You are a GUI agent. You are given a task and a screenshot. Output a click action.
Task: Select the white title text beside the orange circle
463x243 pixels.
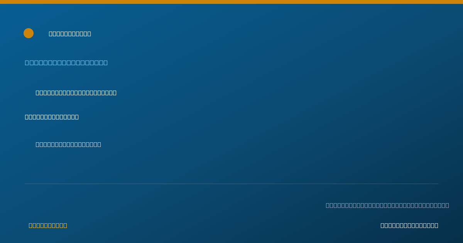pos(70,34)
